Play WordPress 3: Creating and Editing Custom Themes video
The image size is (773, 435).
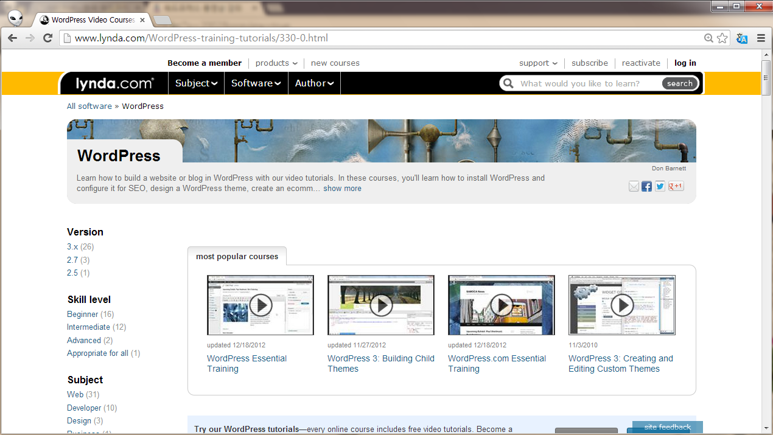click(x=622, y=305)
